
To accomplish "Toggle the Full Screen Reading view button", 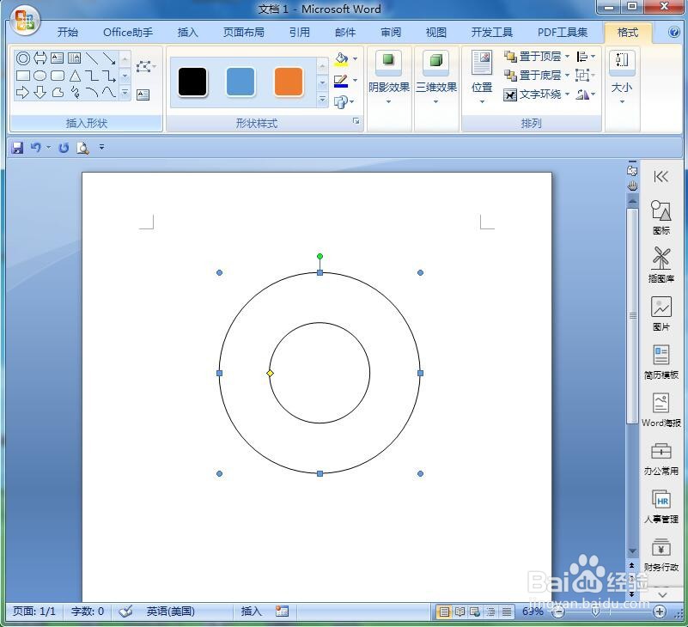I will point(460,612).
